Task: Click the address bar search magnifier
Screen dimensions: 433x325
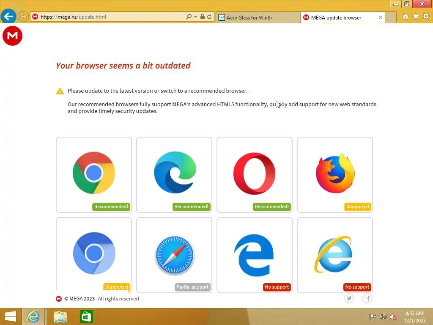Action: (189, 17)
